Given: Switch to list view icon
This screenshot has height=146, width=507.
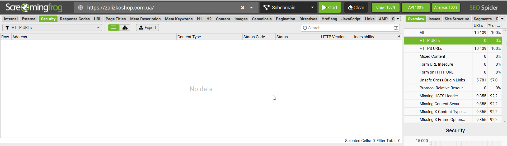Looking at the screenshot, I should 113,27.
